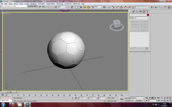Expand the Create Selection Set dropdown
Viewport: 172px width, 107px height.
(x=148, y=7)
